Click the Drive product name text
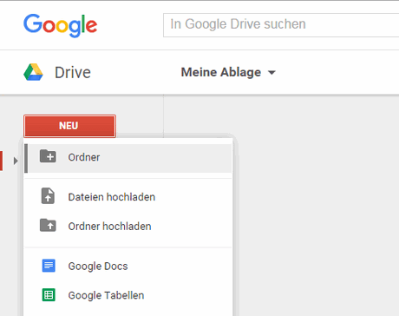The height and width of the screenshot is (316, 399). (73, 72)
